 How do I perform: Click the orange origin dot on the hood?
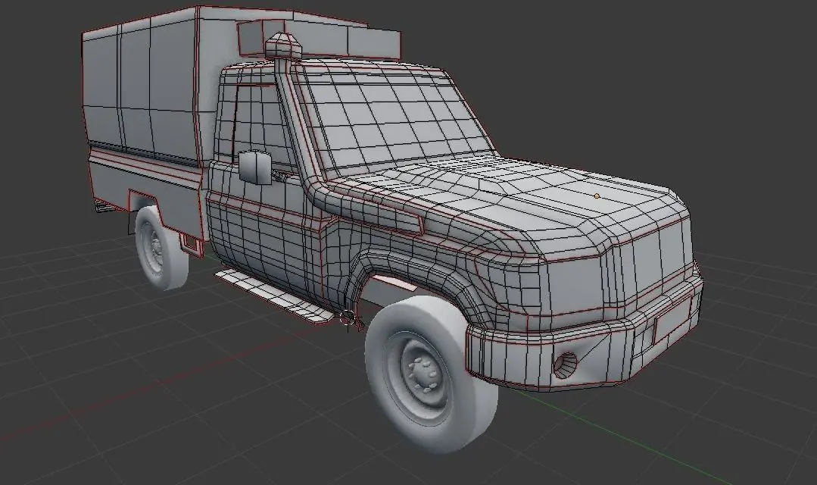pyautogui.click(x=597, y=196)
